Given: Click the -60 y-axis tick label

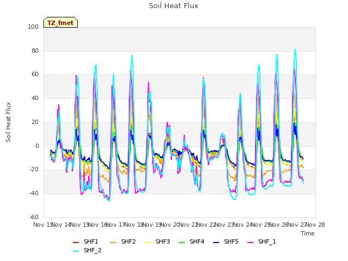Looking at the screenshot, I should pos(34,217).
